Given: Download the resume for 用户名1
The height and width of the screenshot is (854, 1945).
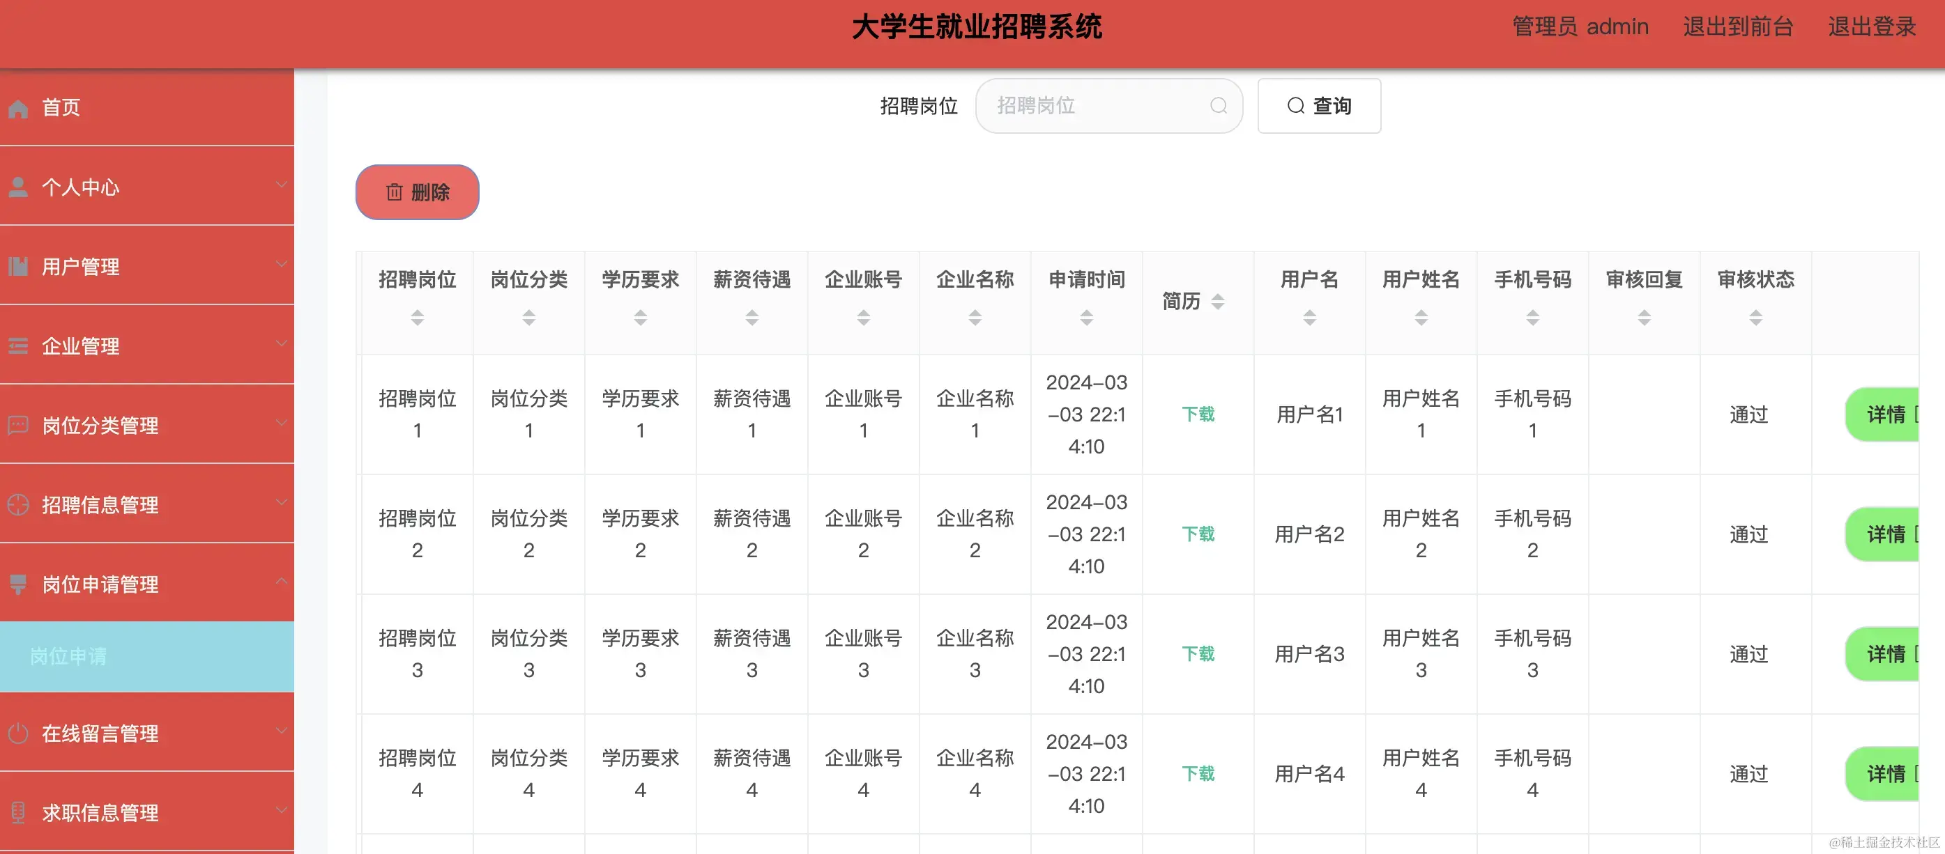Looking at the screenshot, I should (x=1198, y=414).
